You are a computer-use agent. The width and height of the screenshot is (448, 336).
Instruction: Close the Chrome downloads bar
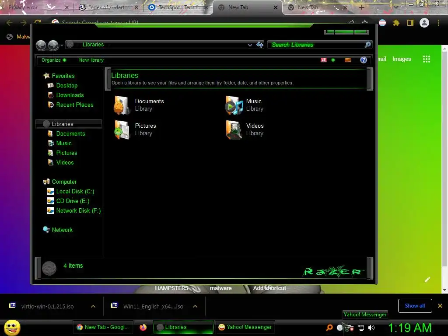pyautogui.click(x=440, y=306)
